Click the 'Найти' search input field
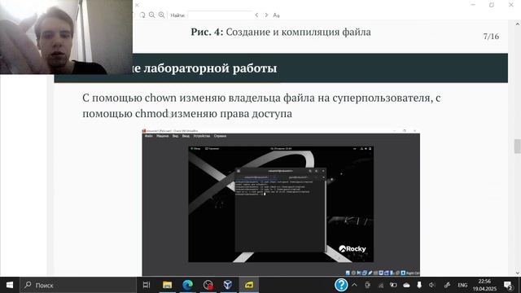Screen dimensions: 521x293 coord(220,15)
